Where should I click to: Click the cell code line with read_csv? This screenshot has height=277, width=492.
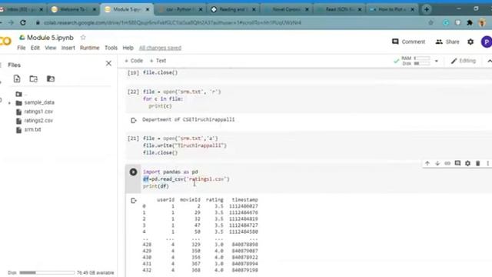point(186,179)
